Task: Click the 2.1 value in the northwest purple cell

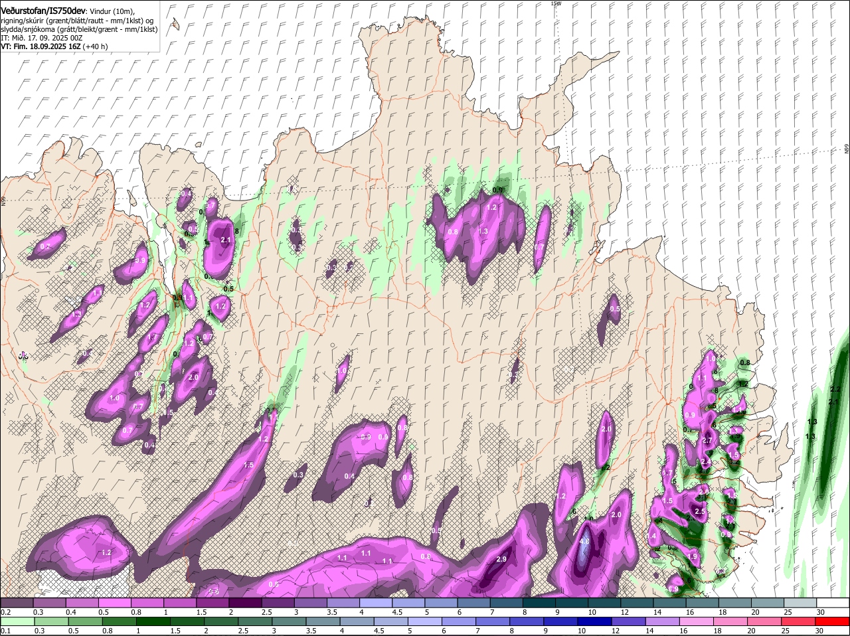Action: (225, 240)
